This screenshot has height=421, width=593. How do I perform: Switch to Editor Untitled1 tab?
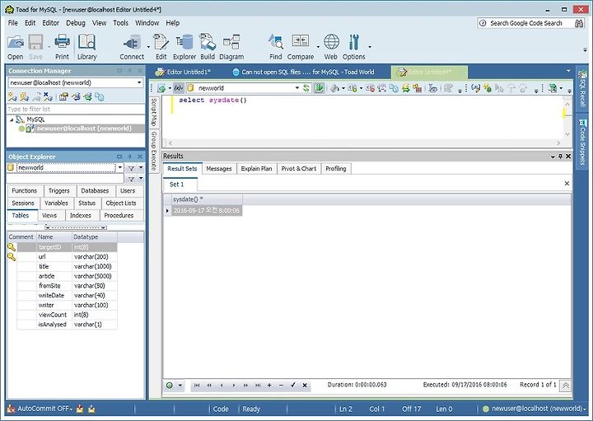184,72
